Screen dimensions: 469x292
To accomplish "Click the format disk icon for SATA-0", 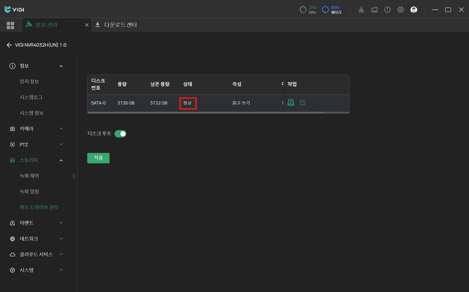I will point(291,103).
